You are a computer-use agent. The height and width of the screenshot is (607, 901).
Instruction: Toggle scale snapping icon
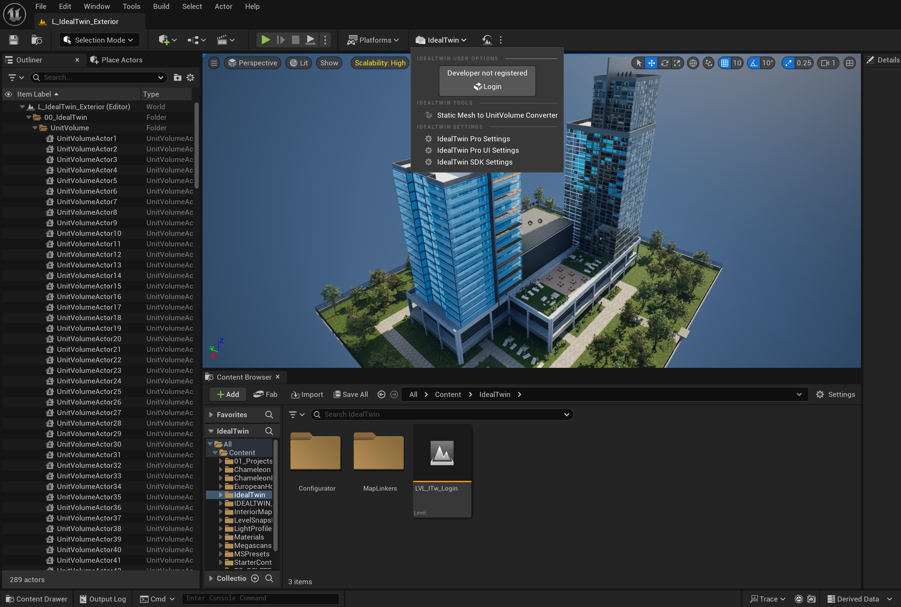788,63
